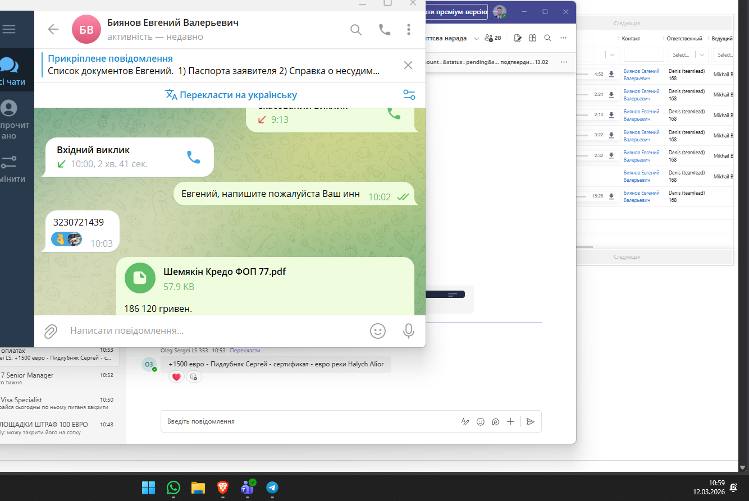This screenshot has width=749, height=501.
Task: Click the top Следующая button in the CRM page
Action: coord(655,24)
